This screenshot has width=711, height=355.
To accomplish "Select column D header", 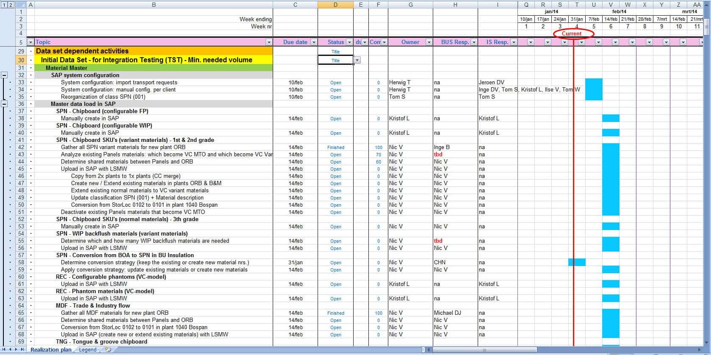I will tap(335, 5).
